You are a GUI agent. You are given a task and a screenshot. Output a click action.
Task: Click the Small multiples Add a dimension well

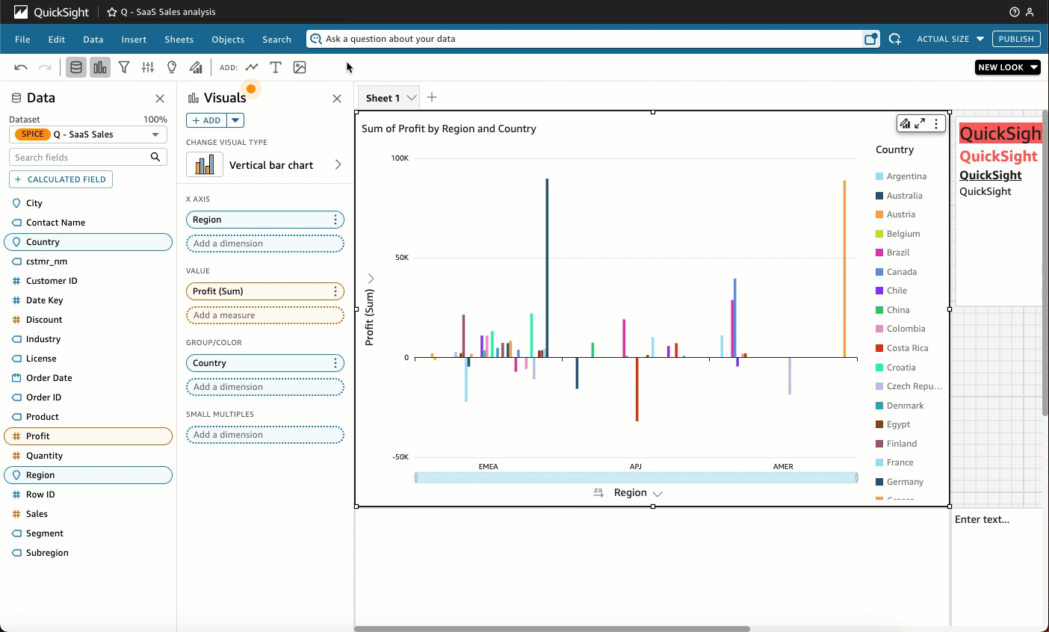pos(265,435)
